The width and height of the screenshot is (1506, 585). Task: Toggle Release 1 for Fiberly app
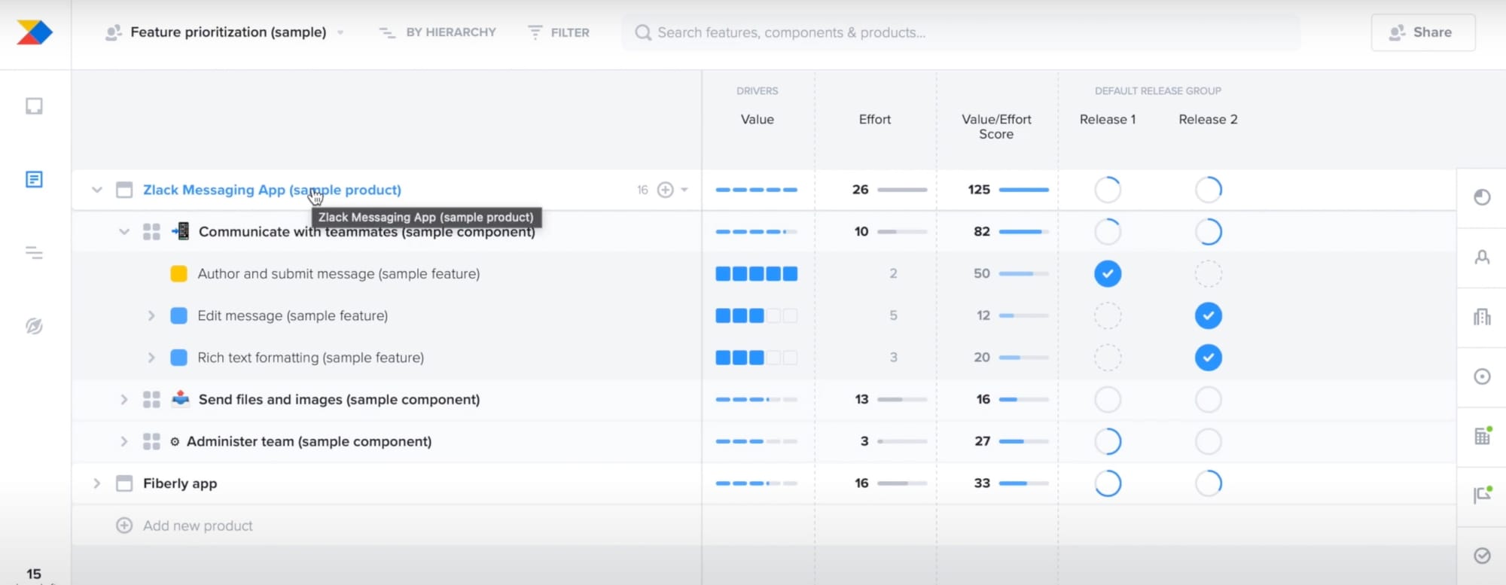(x=1108, y=483)
